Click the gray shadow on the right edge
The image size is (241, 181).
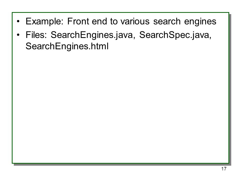click(230, 90)
